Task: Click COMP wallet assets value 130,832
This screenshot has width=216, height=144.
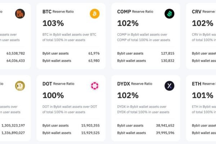Action: coord(167,60)
